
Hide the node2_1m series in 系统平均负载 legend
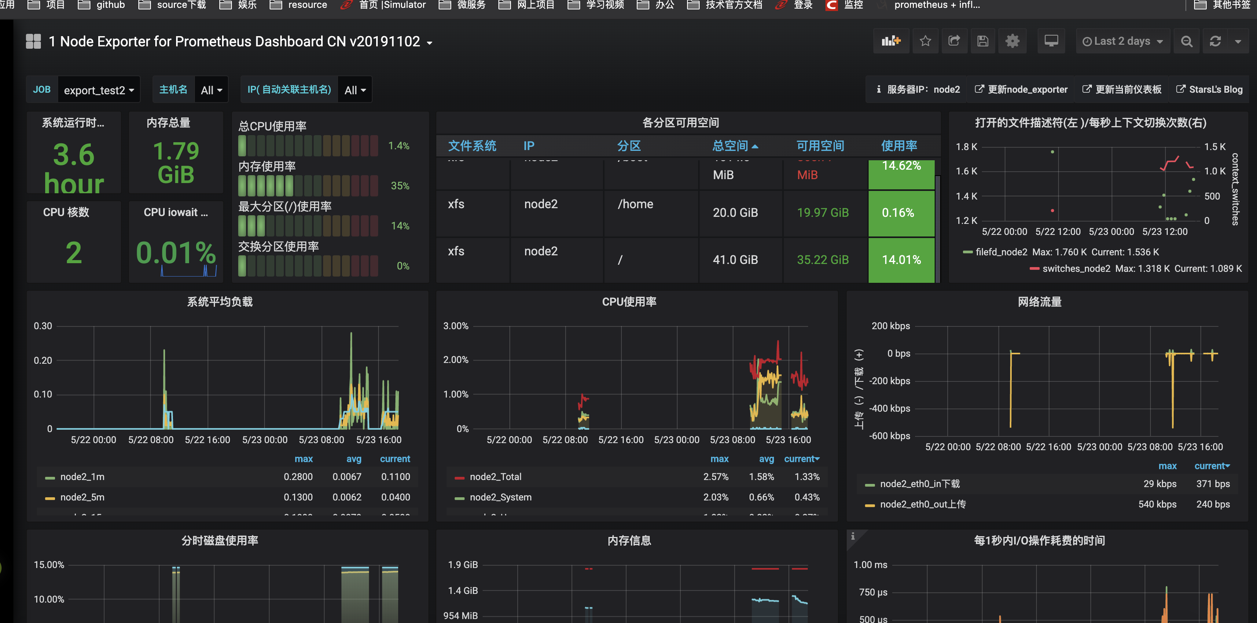(81, 477)
